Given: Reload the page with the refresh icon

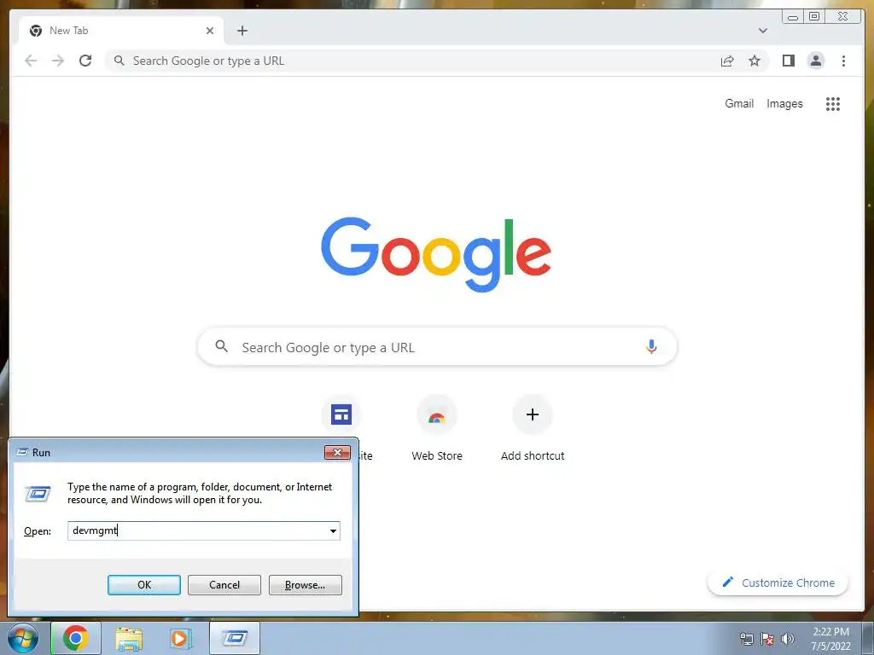Looking at the screenshot, I should coord(85,61).
